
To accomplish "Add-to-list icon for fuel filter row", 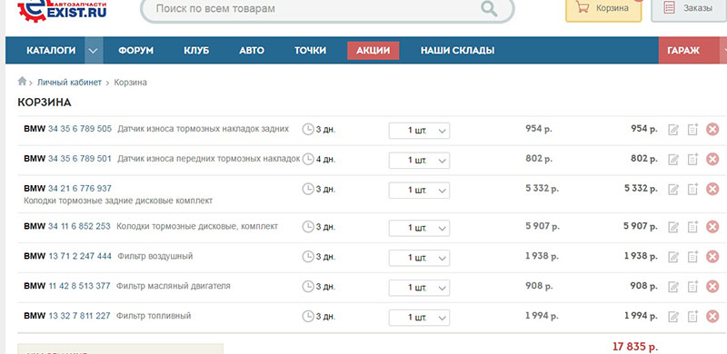I will coord(692,317).
